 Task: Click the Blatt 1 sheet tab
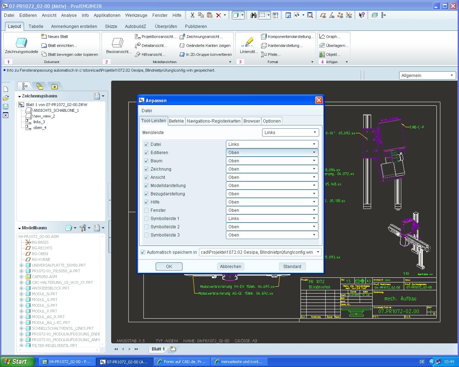pyautogui.click(x=158, y=349)
